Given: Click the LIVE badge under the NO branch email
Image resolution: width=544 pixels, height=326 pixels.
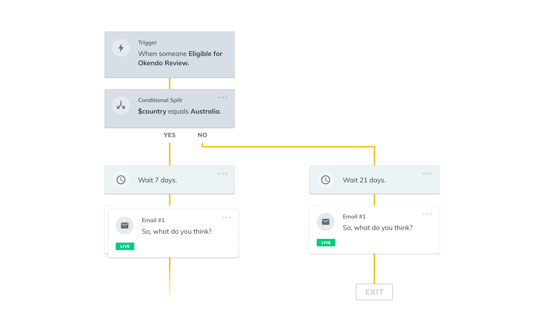Looking at the screenshot, I should (x=326, y=243).
